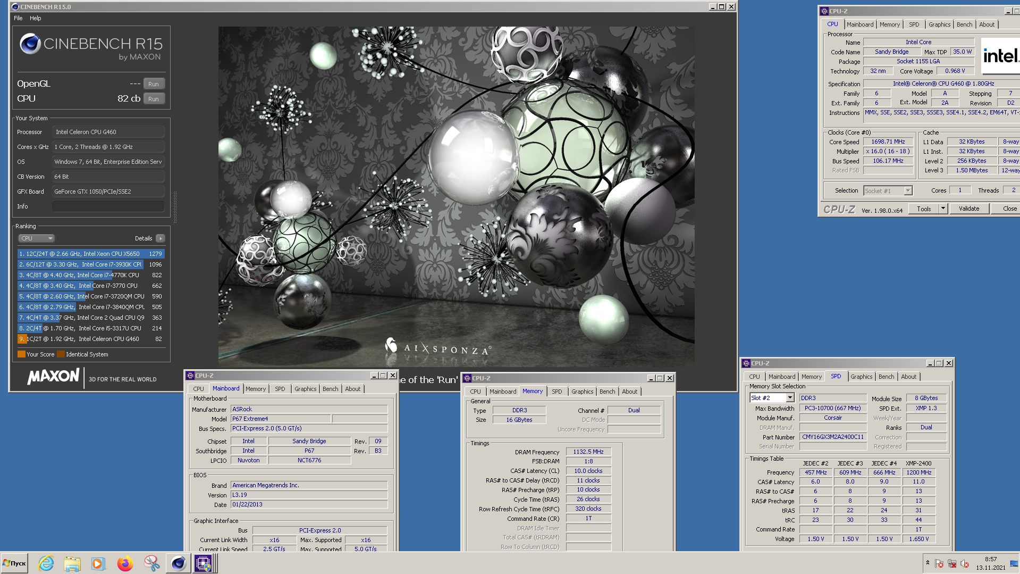Screen dimensions: 1020x574
Task: Click the XMP-2400 frequency 1200 MHz cell
Action: [x=918, y=472]
